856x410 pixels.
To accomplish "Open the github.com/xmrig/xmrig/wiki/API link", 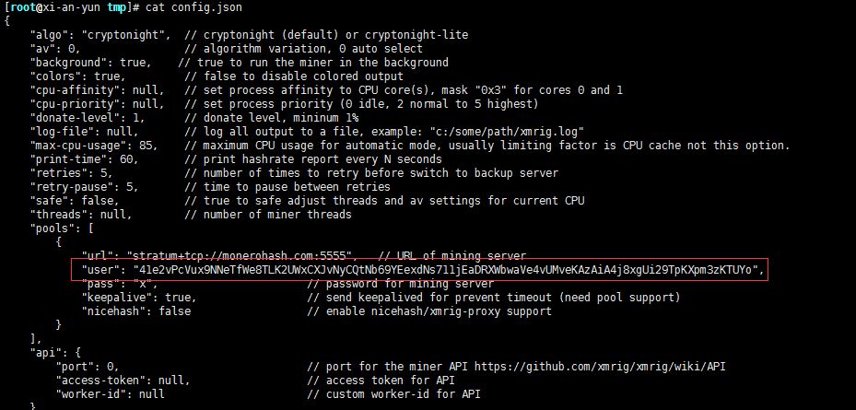I will click(600, 367).
